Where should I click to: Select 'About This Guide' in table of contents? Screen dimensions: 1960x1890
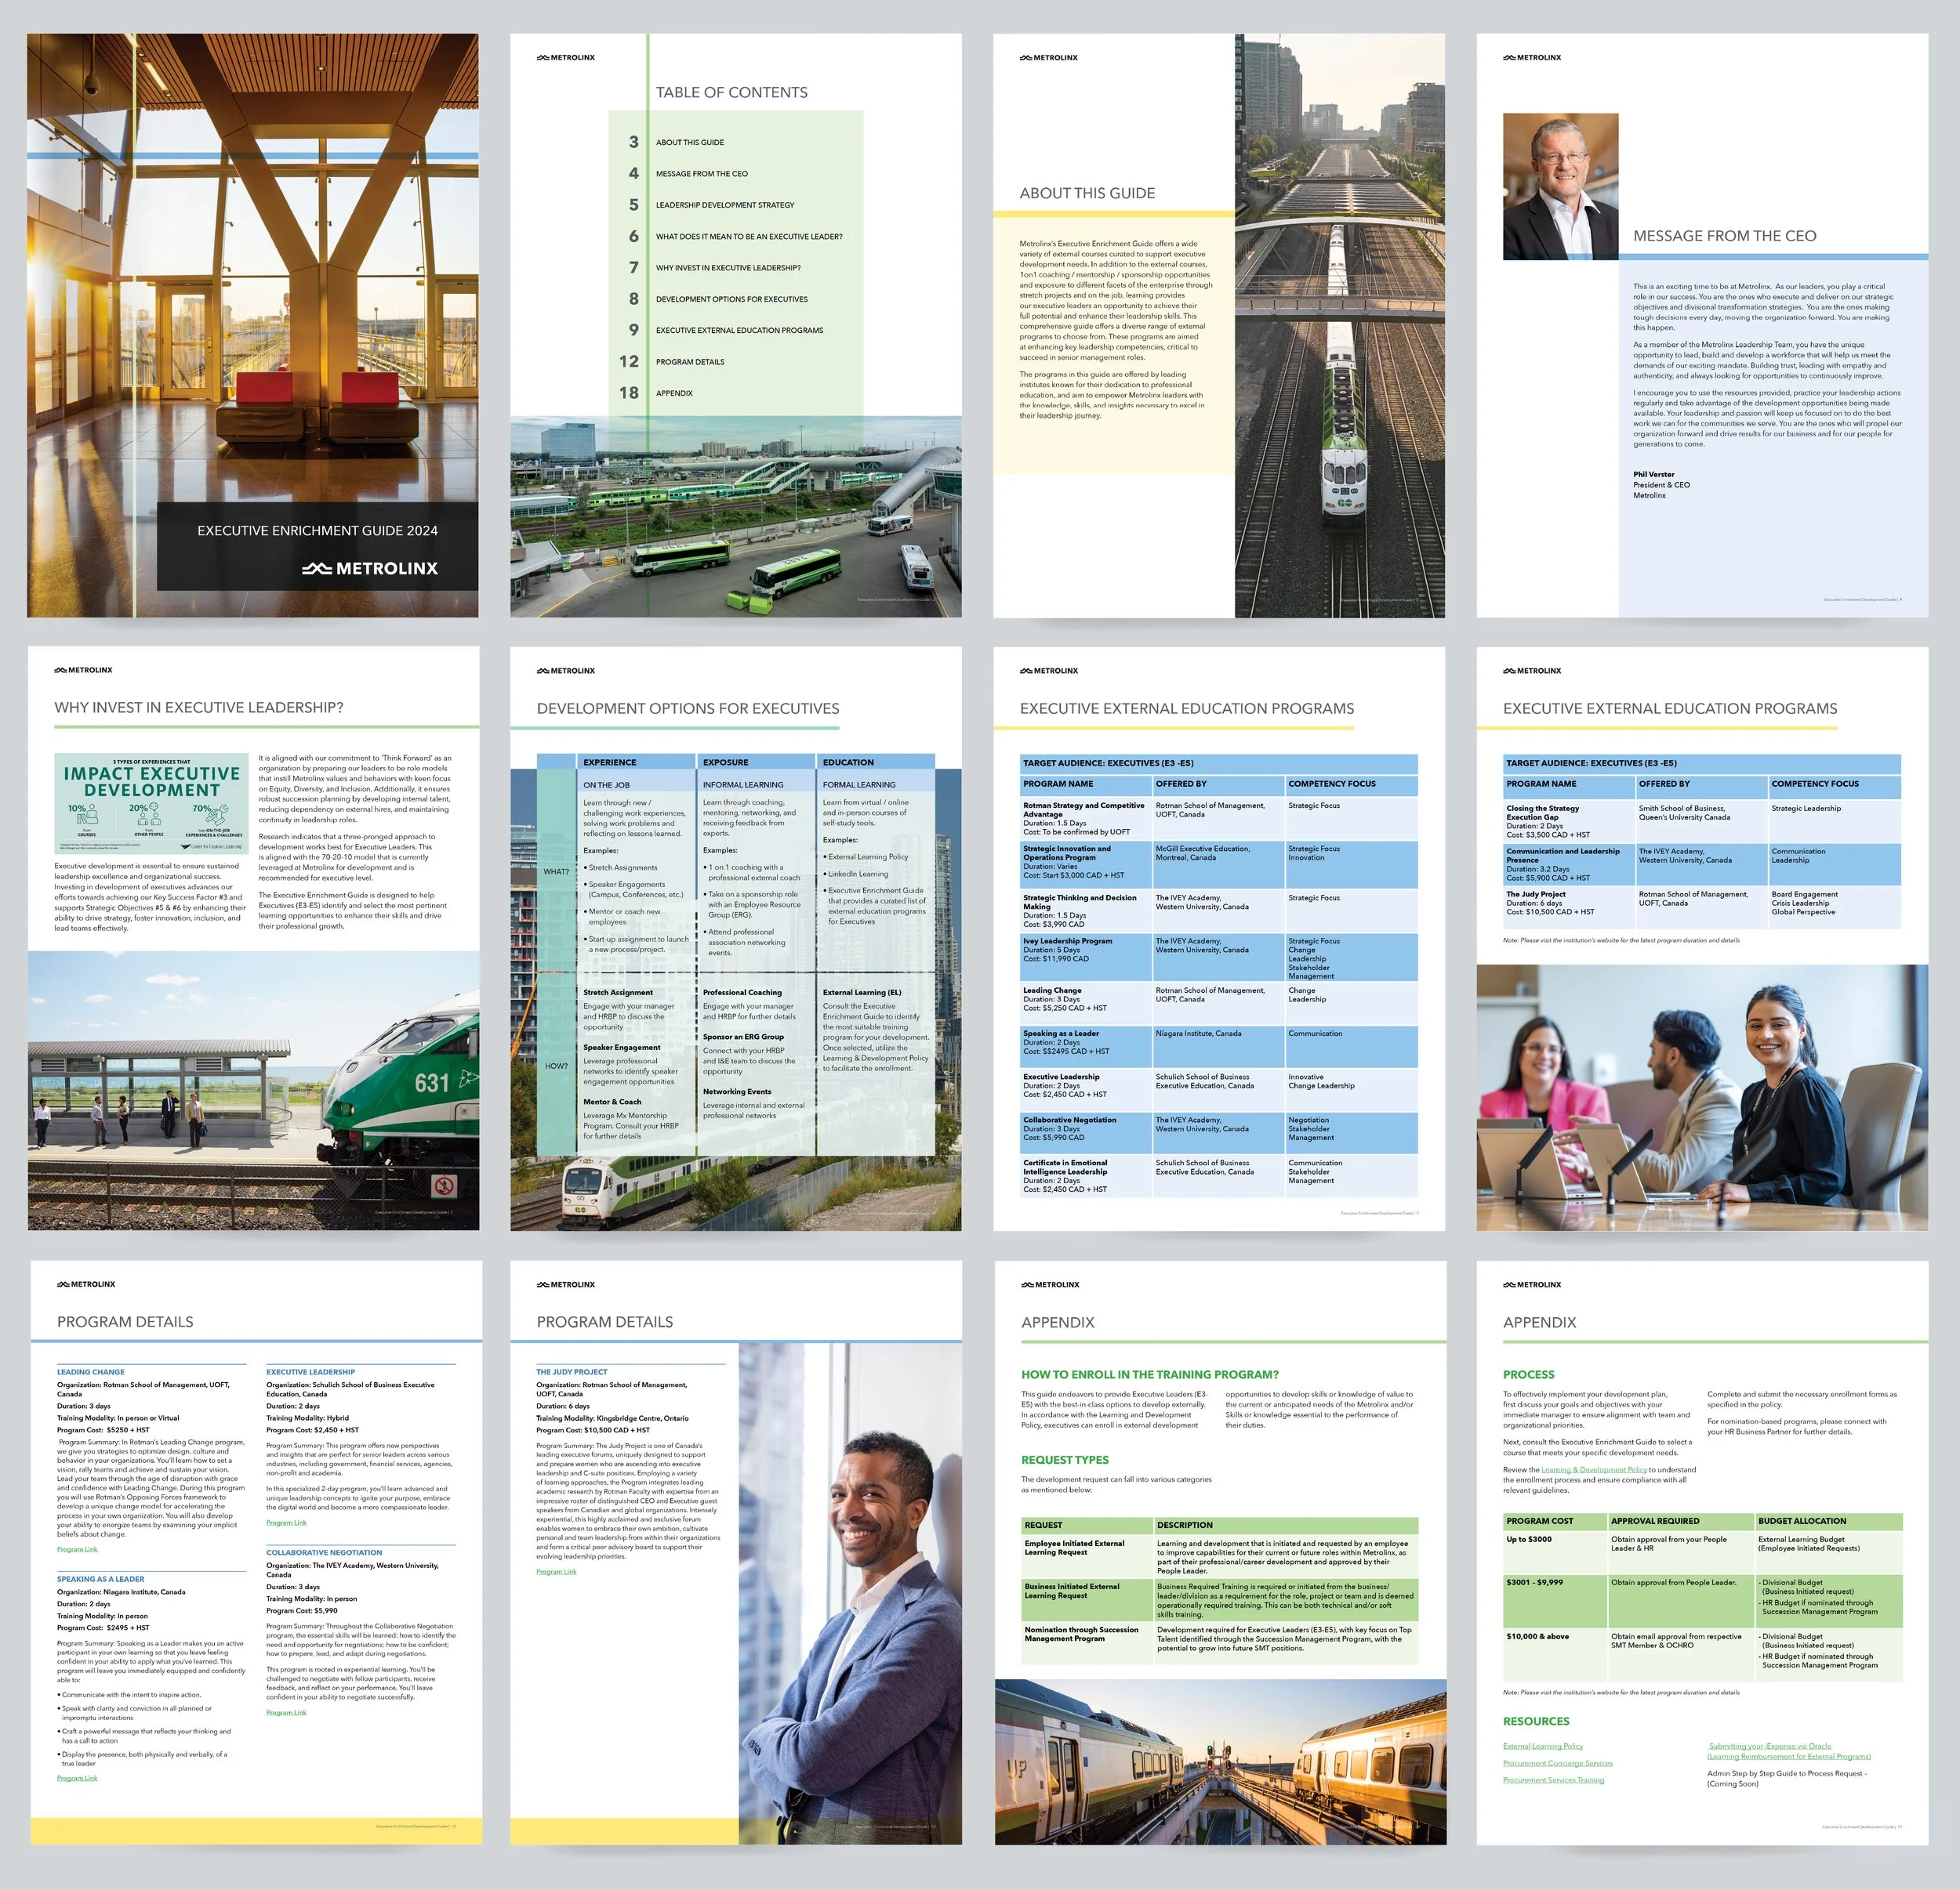[x=690, y=143]
